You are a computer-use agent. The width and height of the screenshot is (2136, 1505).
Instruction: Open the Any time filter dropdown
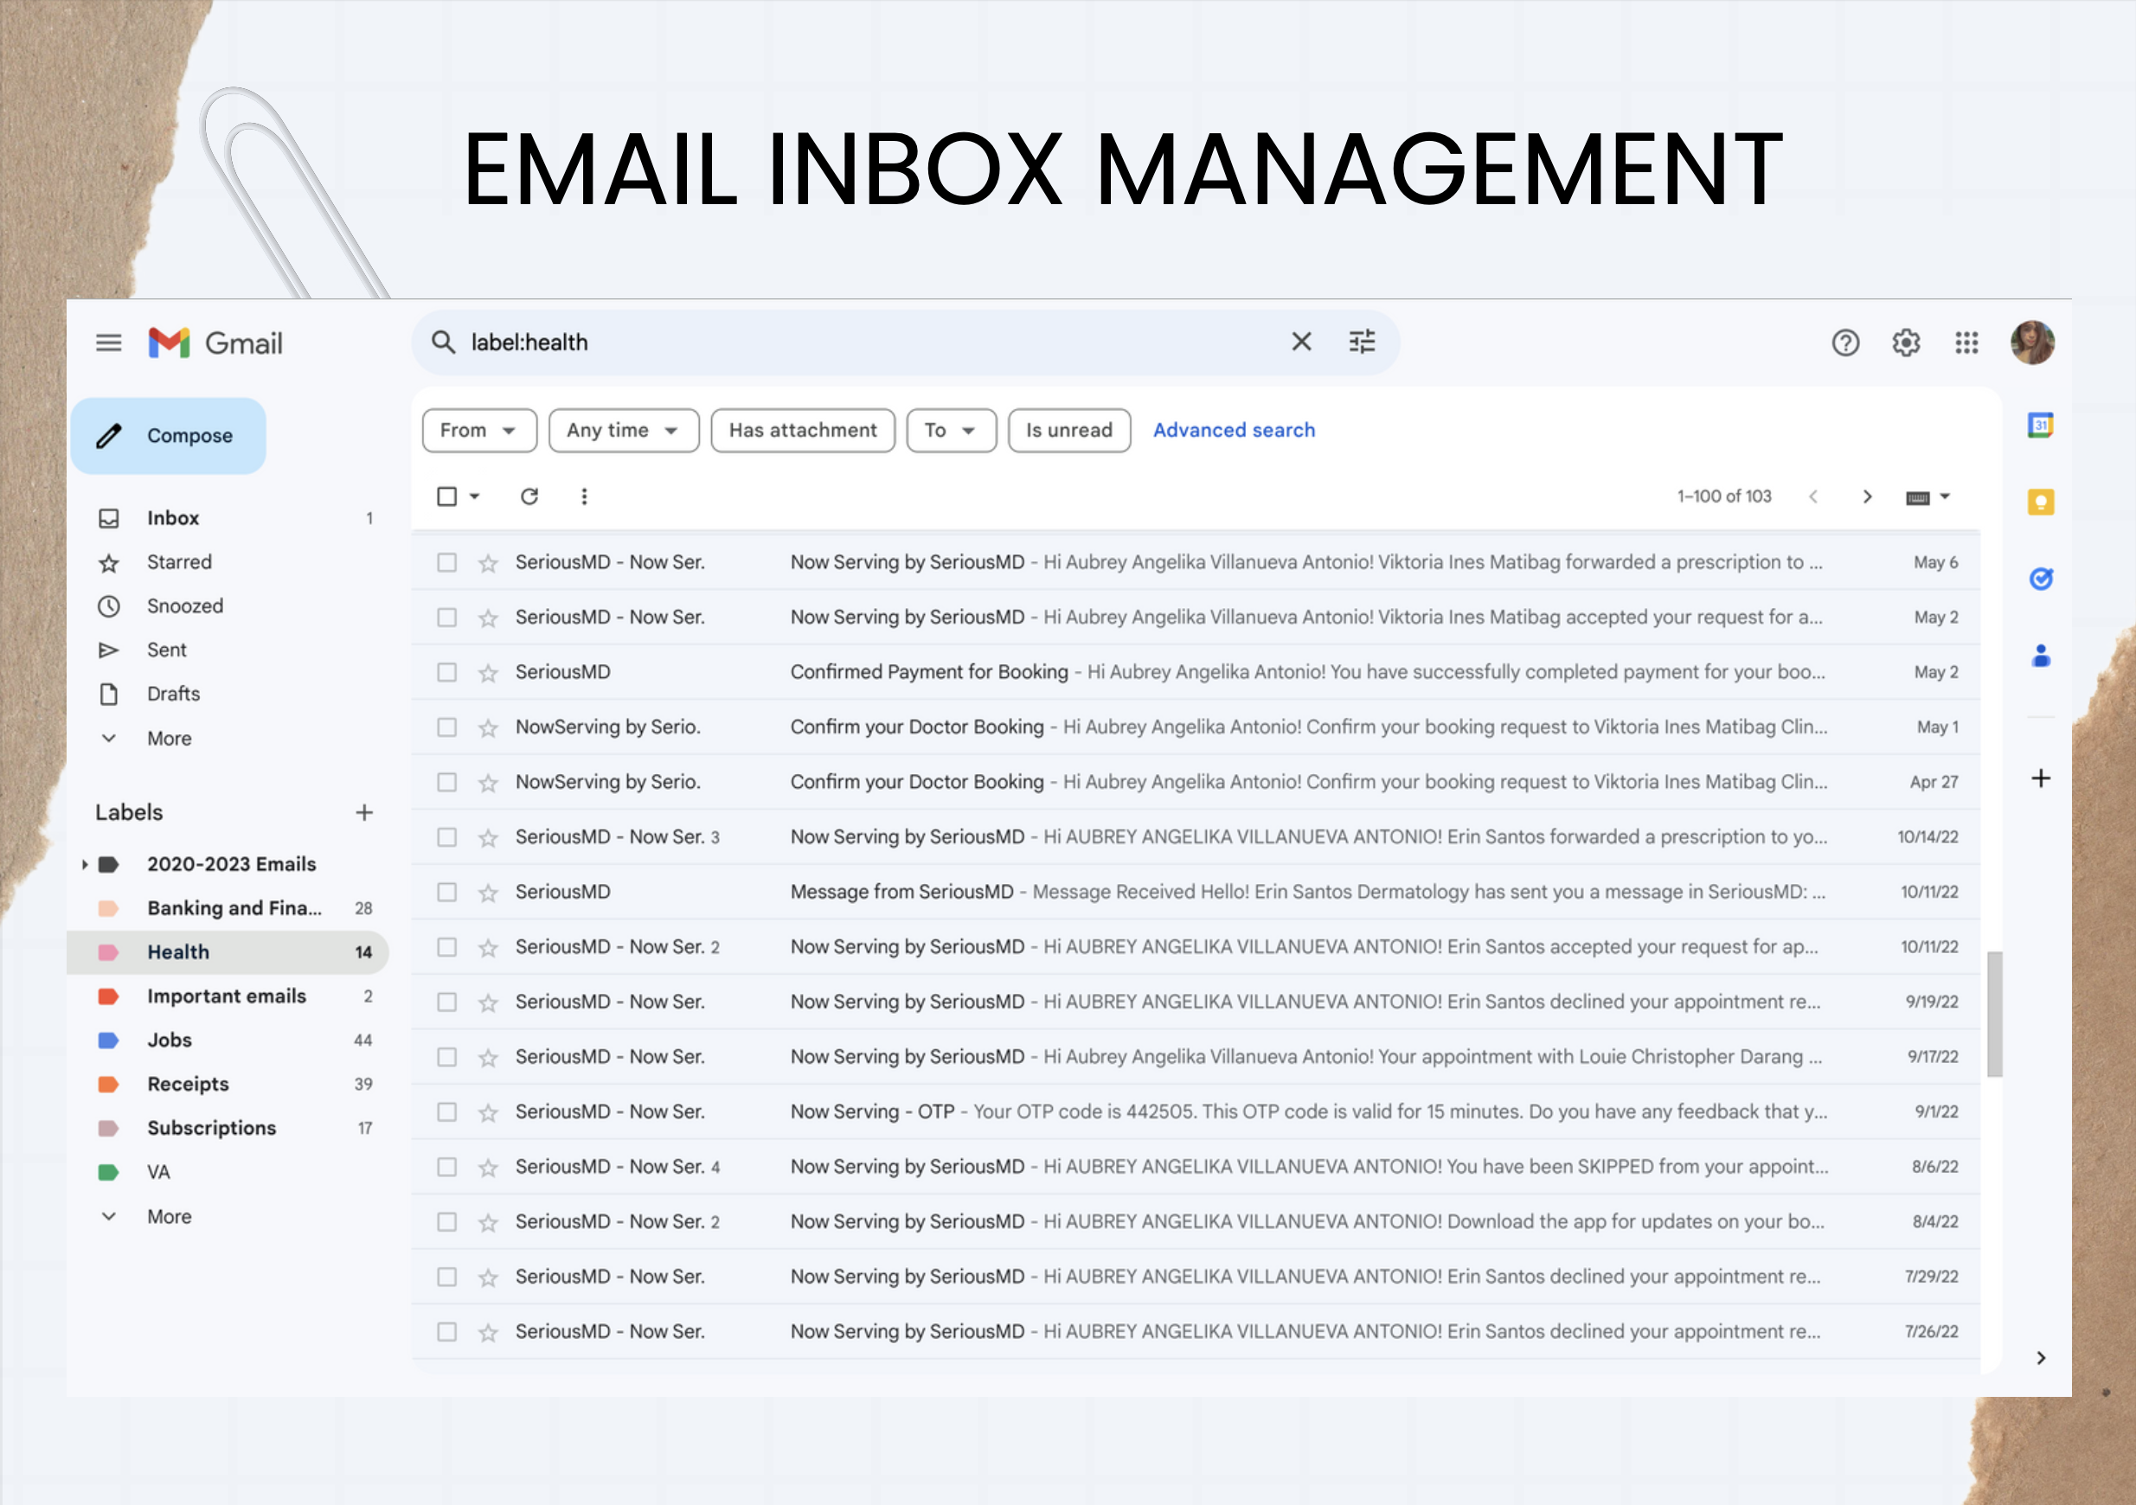click(622, 431)
